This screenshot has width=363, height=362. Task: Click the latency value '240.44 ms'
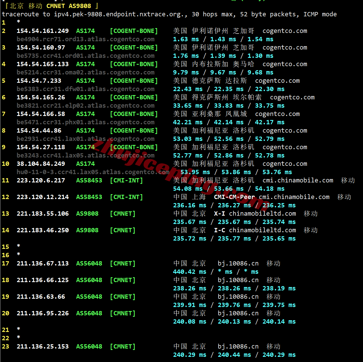click(234, 355)
